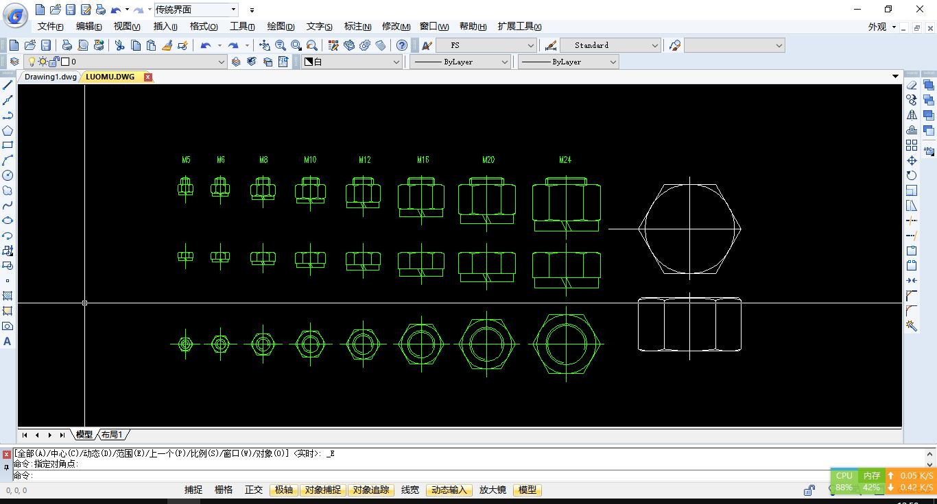Select the Hatch tool
The height and width of the screenshot is (504, 937).
click(8, 296)
